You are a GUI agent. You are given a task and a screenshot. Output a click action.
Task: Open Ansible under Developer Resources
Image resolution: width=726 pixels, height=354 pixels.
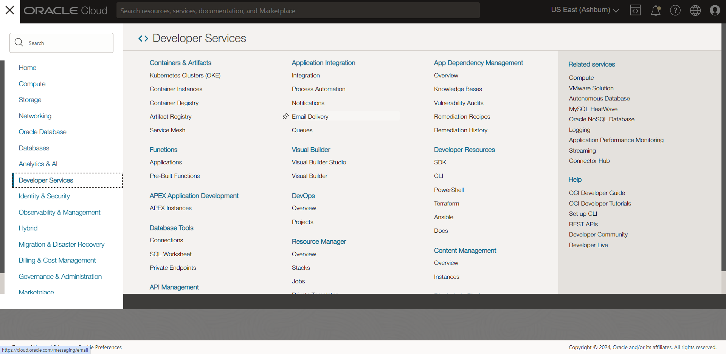444,217
